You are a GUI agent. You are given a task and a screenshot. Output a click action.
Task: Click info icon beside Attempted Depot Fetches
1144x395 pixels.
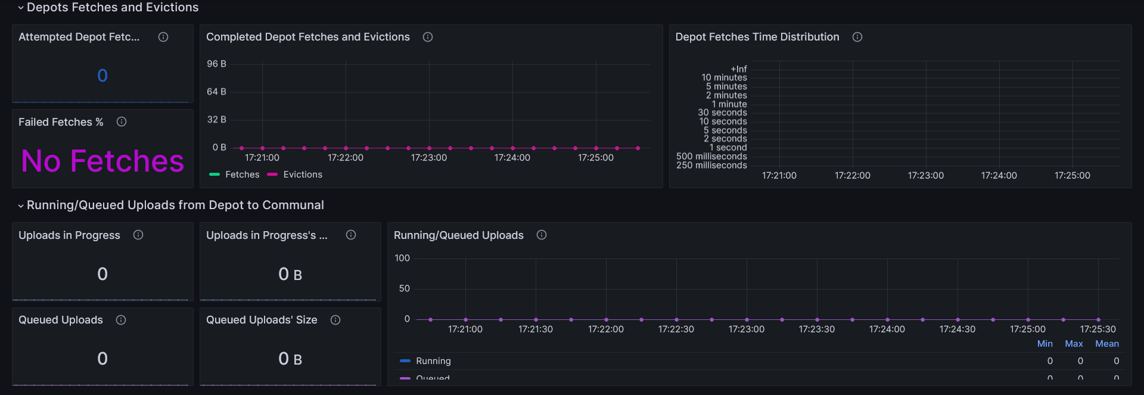pos(163,37)
